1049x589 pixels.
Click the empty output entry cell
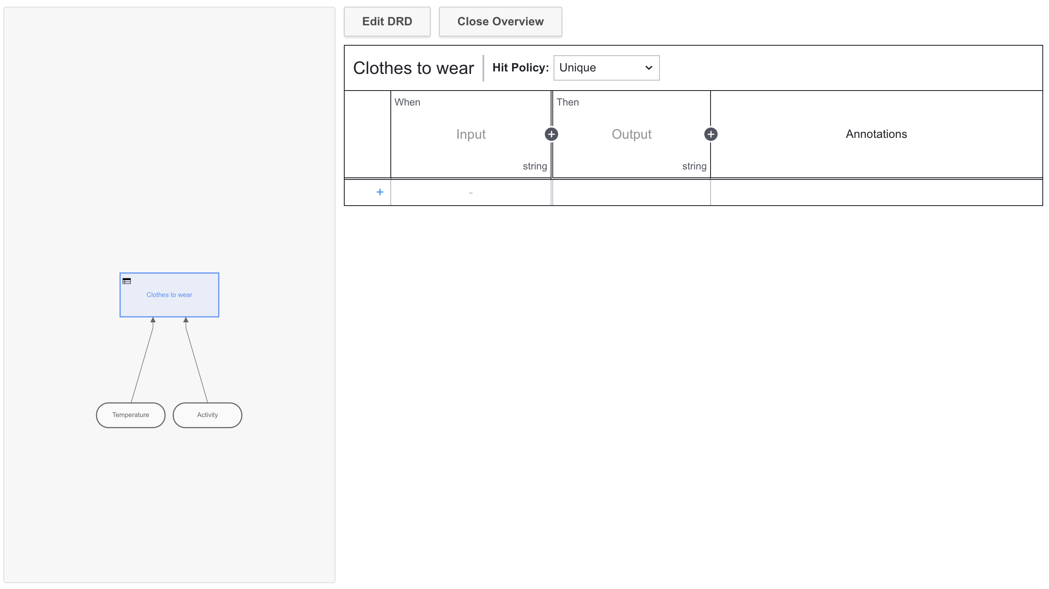pyautogui.click(x=631, y=192)
